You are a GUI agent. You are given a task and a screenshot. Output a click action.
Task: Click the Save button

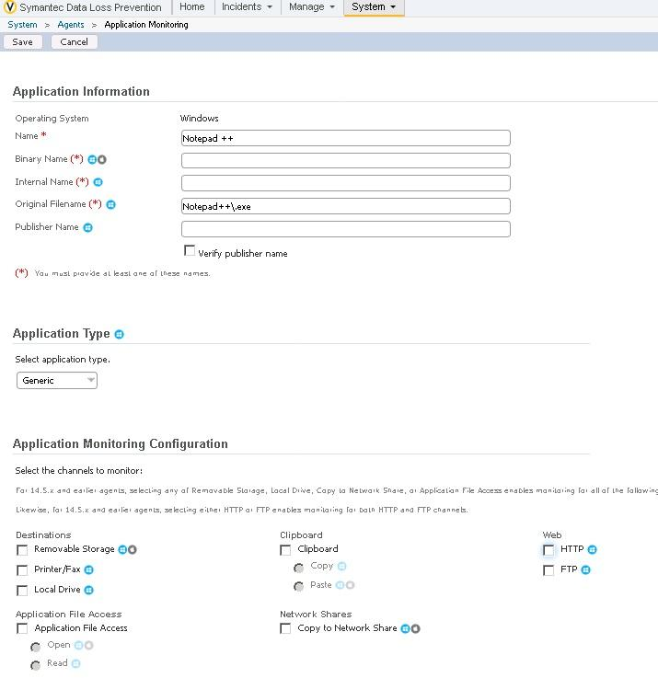tap(22, 41)
